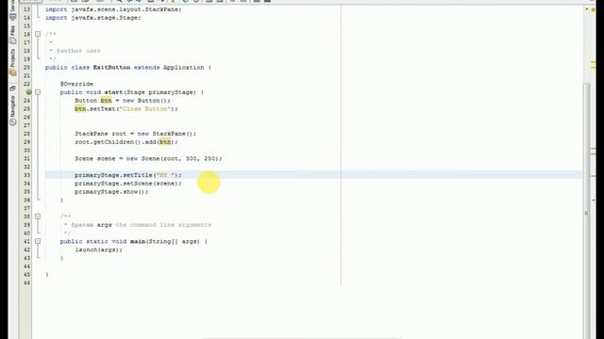Viewport: 604px width, 339px height.
Task: Click line number 31 in the gutter
Action: coord(27,159)
